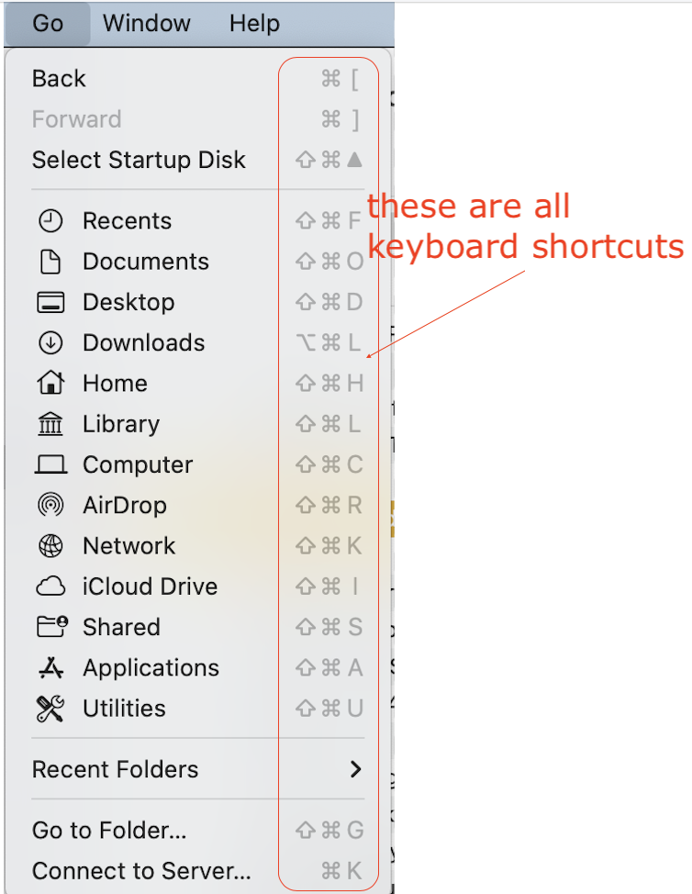Open the Shared folder entry

120,627
